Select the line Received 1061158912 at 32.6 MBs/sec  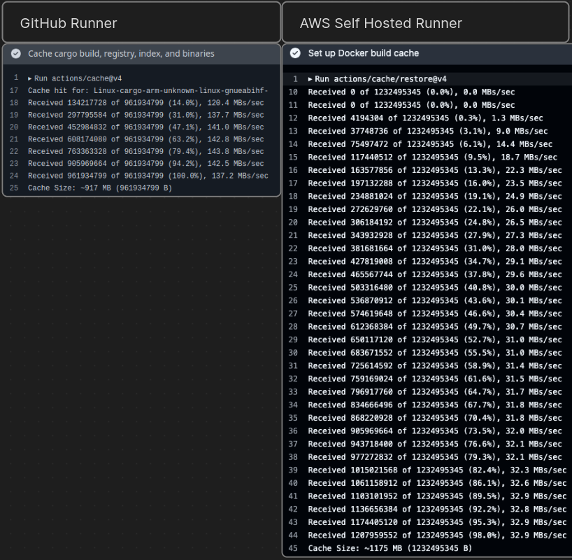pos(437,483)
